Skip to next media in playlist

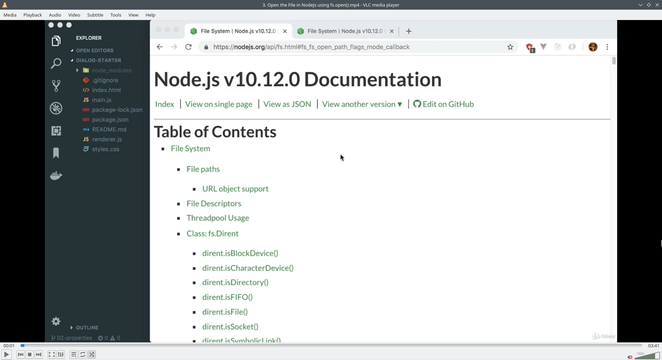tap(39, 354)
